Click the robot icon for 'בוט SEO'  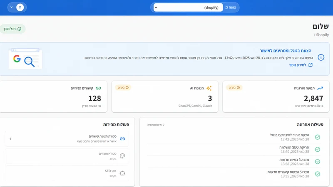(122, 173)
